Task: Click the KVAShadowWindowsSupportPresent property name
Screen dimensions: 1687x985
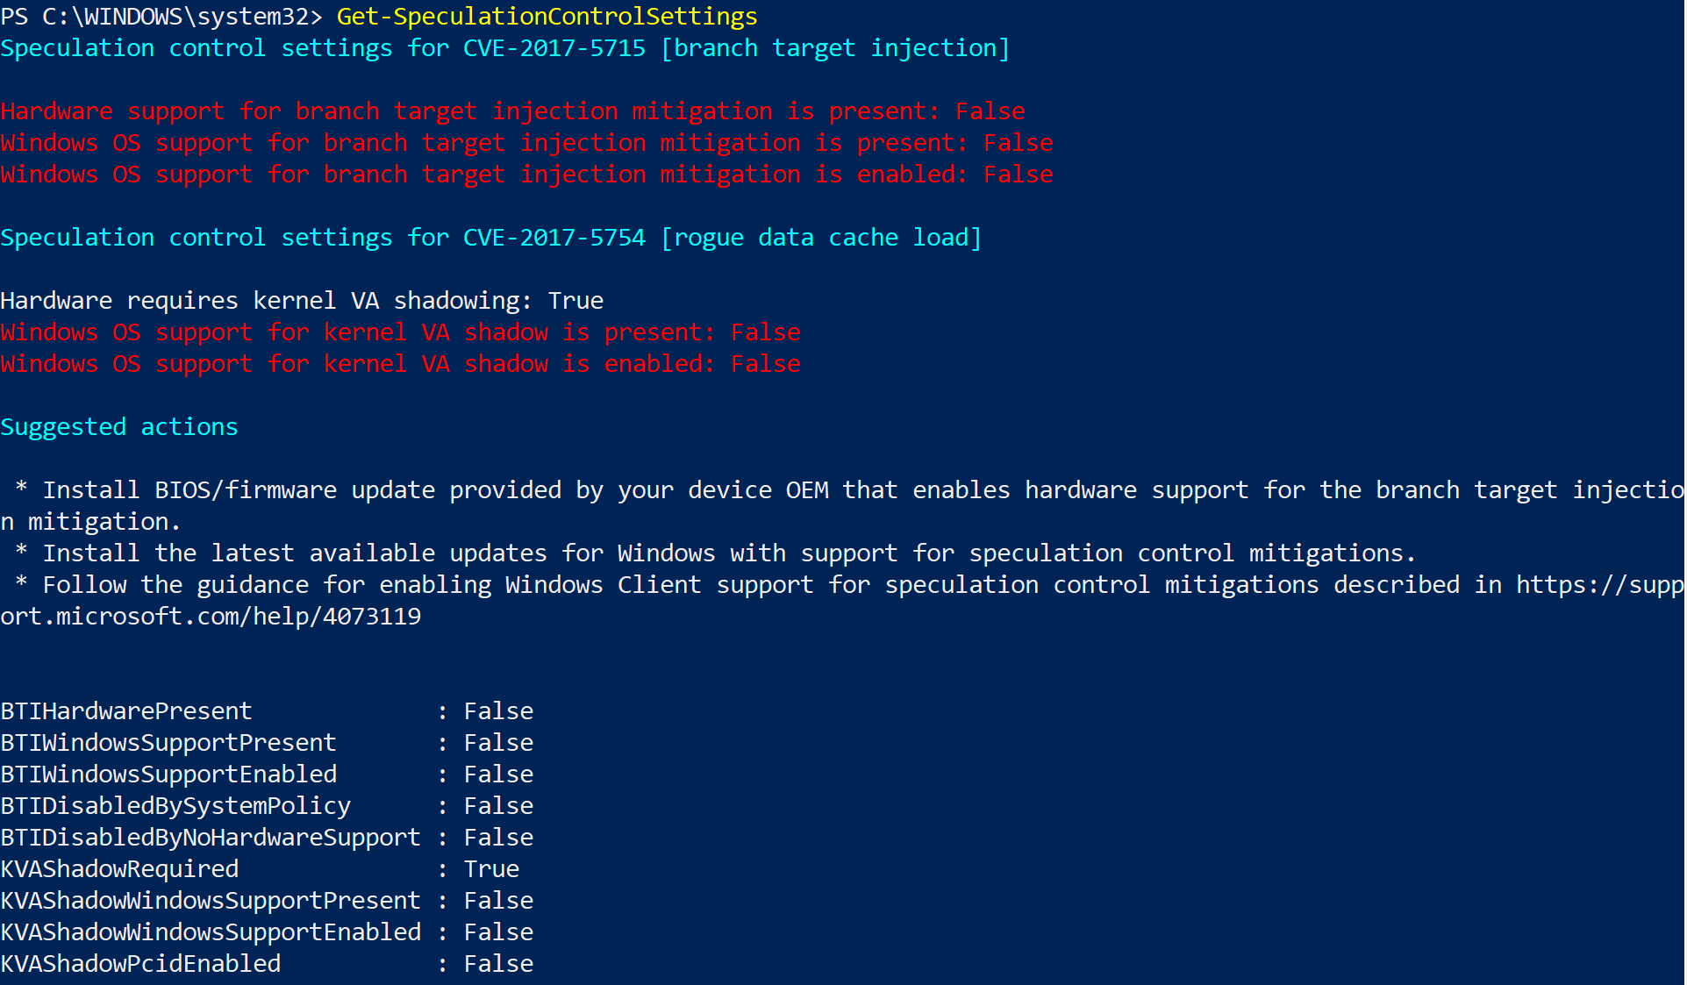Action: [x=211, y=901]
